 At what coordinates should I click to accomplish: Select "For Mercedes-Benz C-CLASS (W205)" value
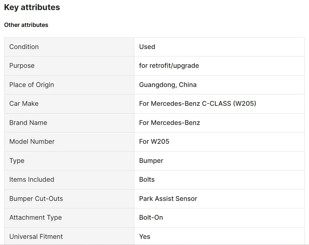tap(197, 104)
